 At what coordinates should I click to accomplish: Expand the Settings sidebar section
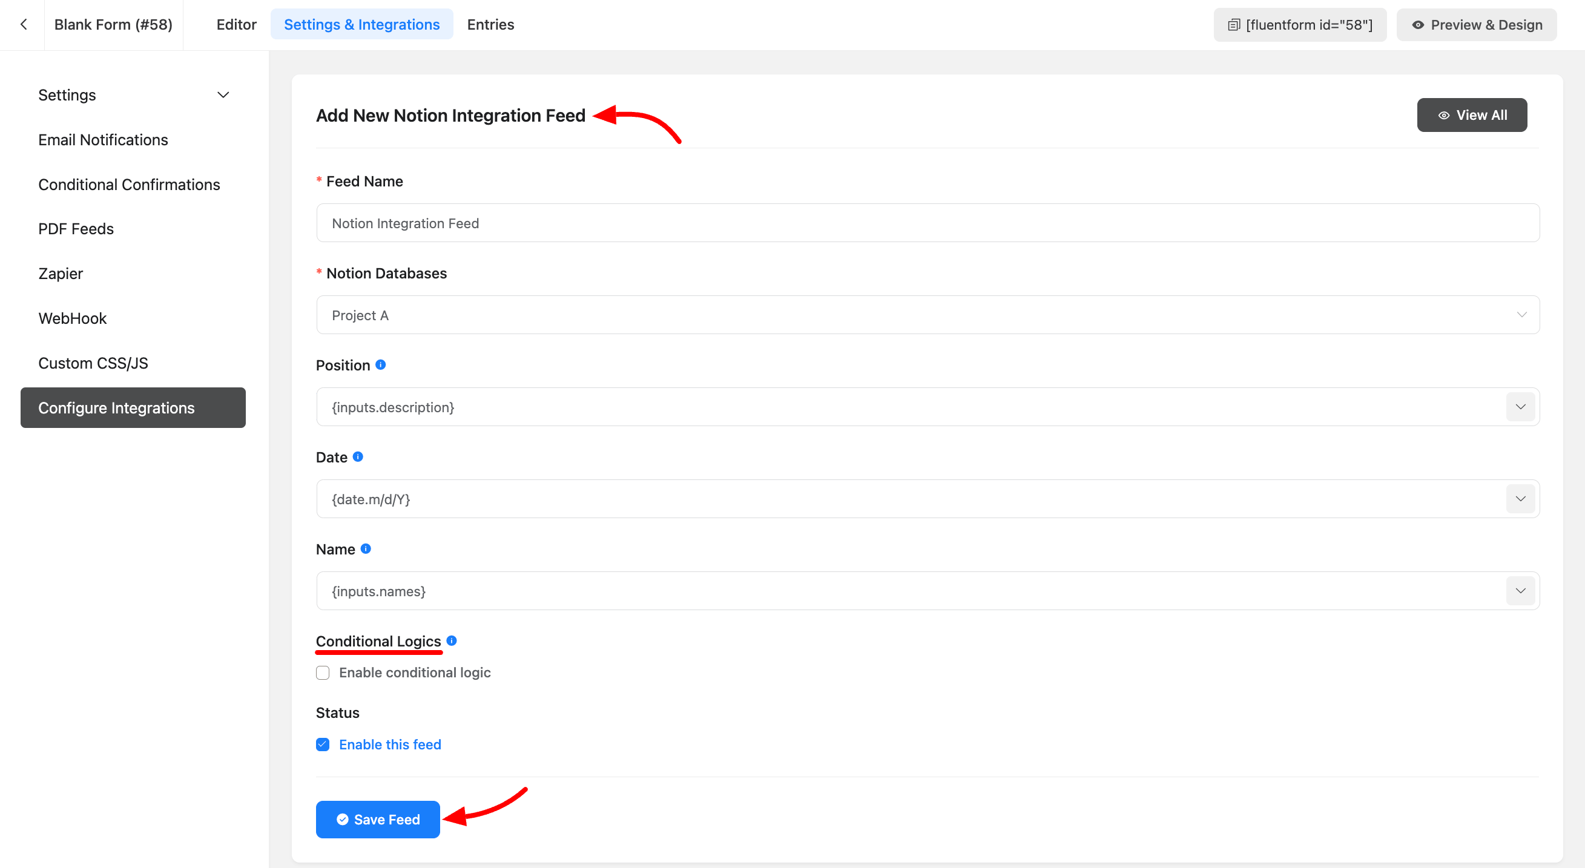click(x=223, y=95)
